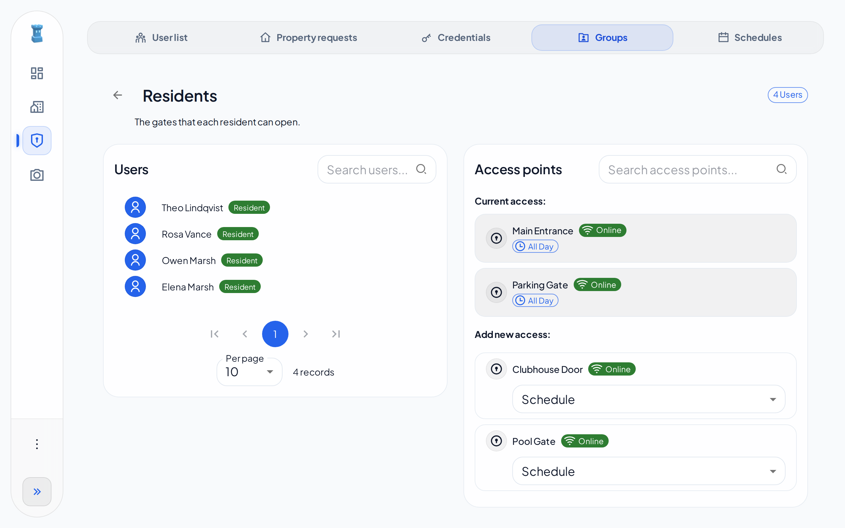This screenshot has width=845, height=528.
Task: Click Elena Marsh's avatar icon
Action: tap(135, 286)
